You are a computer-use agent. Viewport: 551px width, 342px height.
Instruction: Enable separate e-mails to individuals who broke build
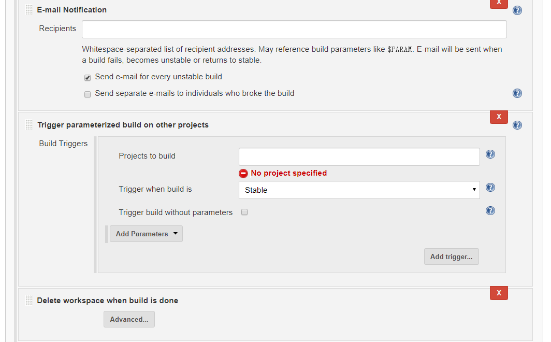tap(88, 94)
